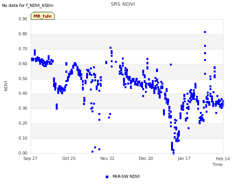Click the 0.40 y-axis tick label
The height and width of the screenshot is (184, 246).
[x=23, y=94]
